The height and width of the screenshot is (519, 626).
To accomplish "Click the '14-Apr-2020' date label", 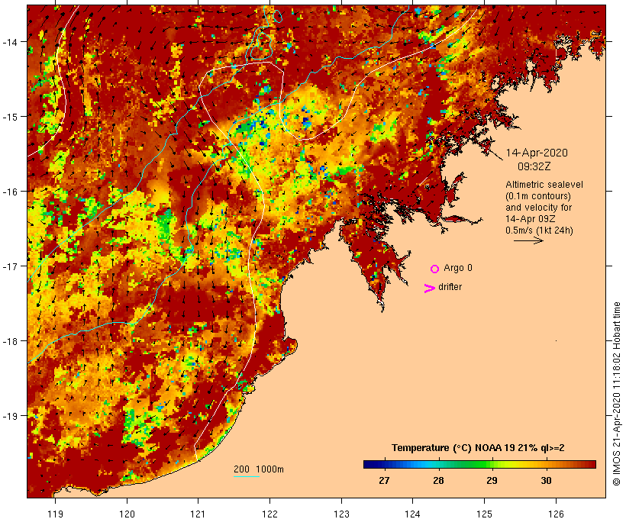I will [x=537, y=153].
